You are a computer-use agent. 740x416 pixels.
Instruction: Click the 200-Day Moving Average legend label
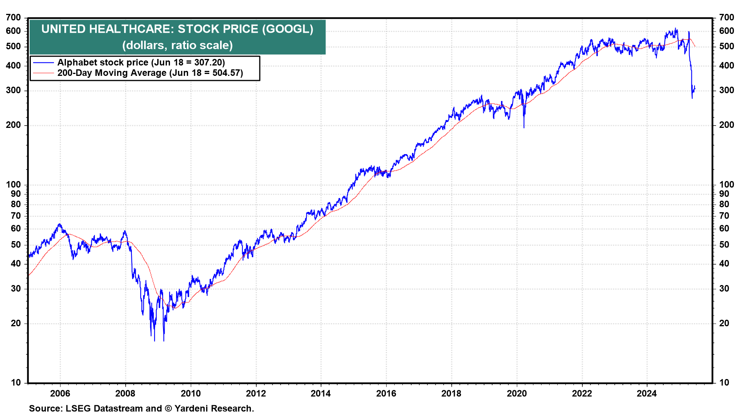click(150, 73)
